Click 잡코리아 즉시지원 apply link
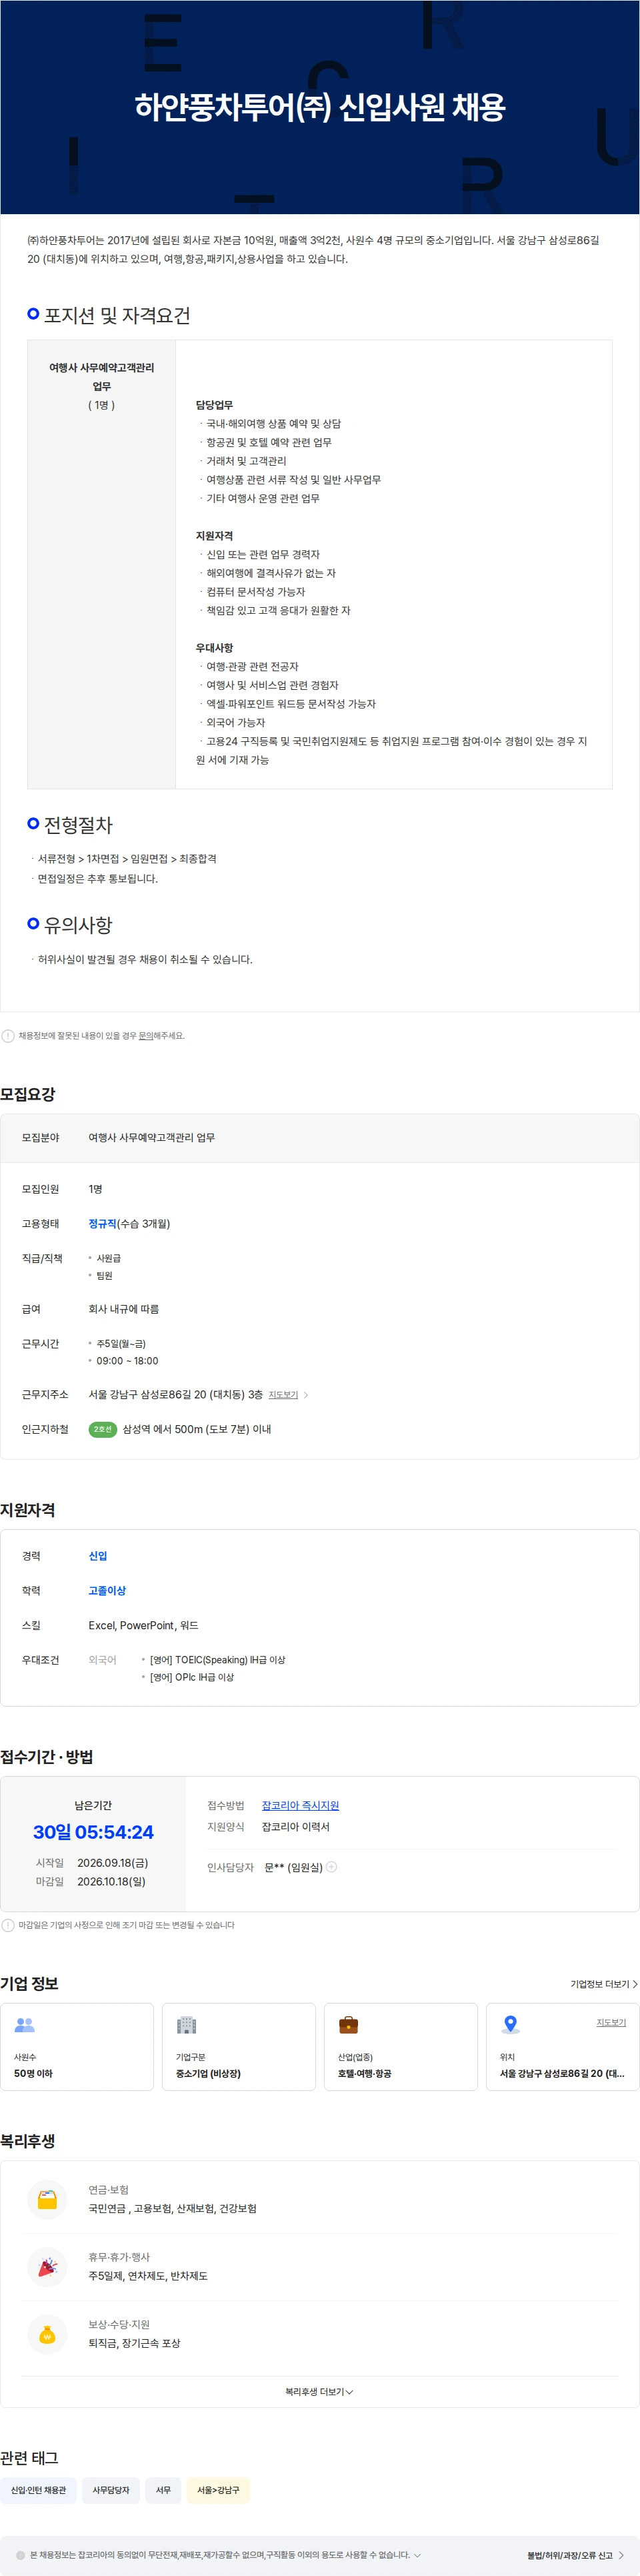640x2576 pixels. click(x=300, y=1806)
